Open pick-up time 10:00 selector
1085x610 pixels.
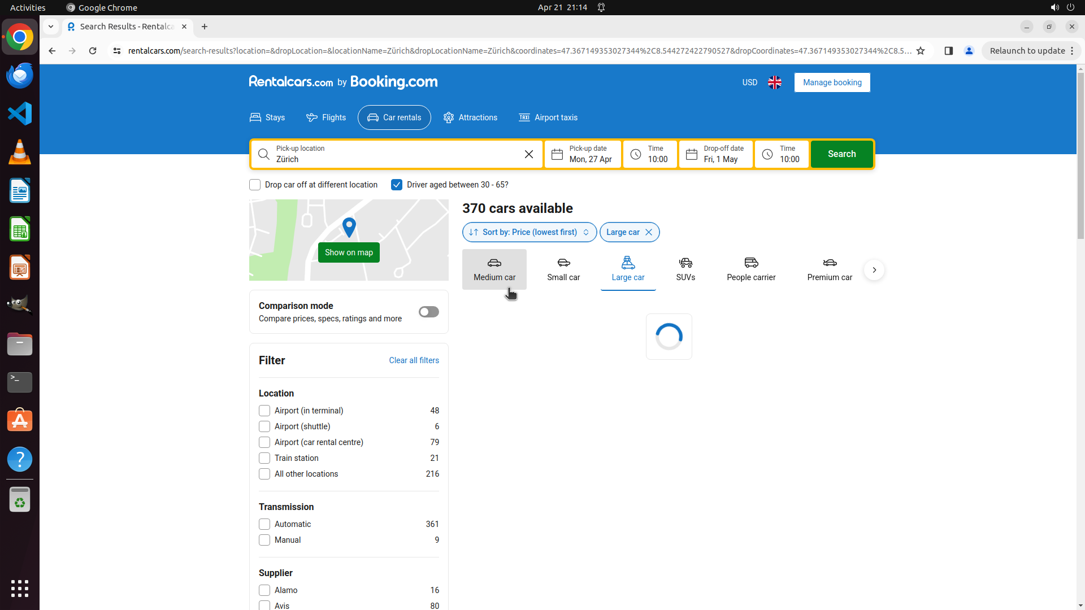point(650,154)
